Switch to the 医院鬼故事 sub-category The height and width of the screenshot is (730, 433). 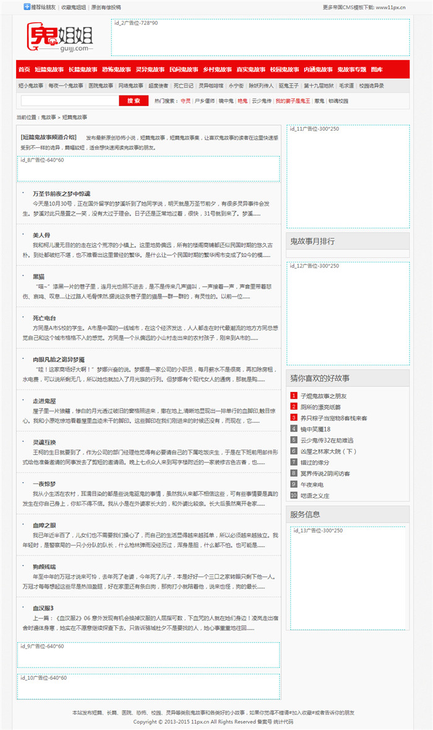tap(101, 85)
